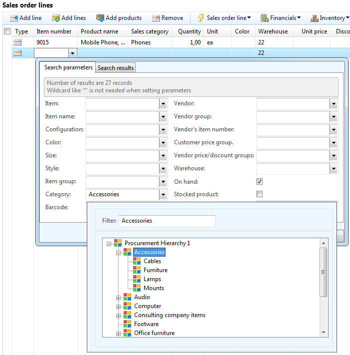
Task: Open the Warehouse parameter dropdown
Action: [334, 169]
